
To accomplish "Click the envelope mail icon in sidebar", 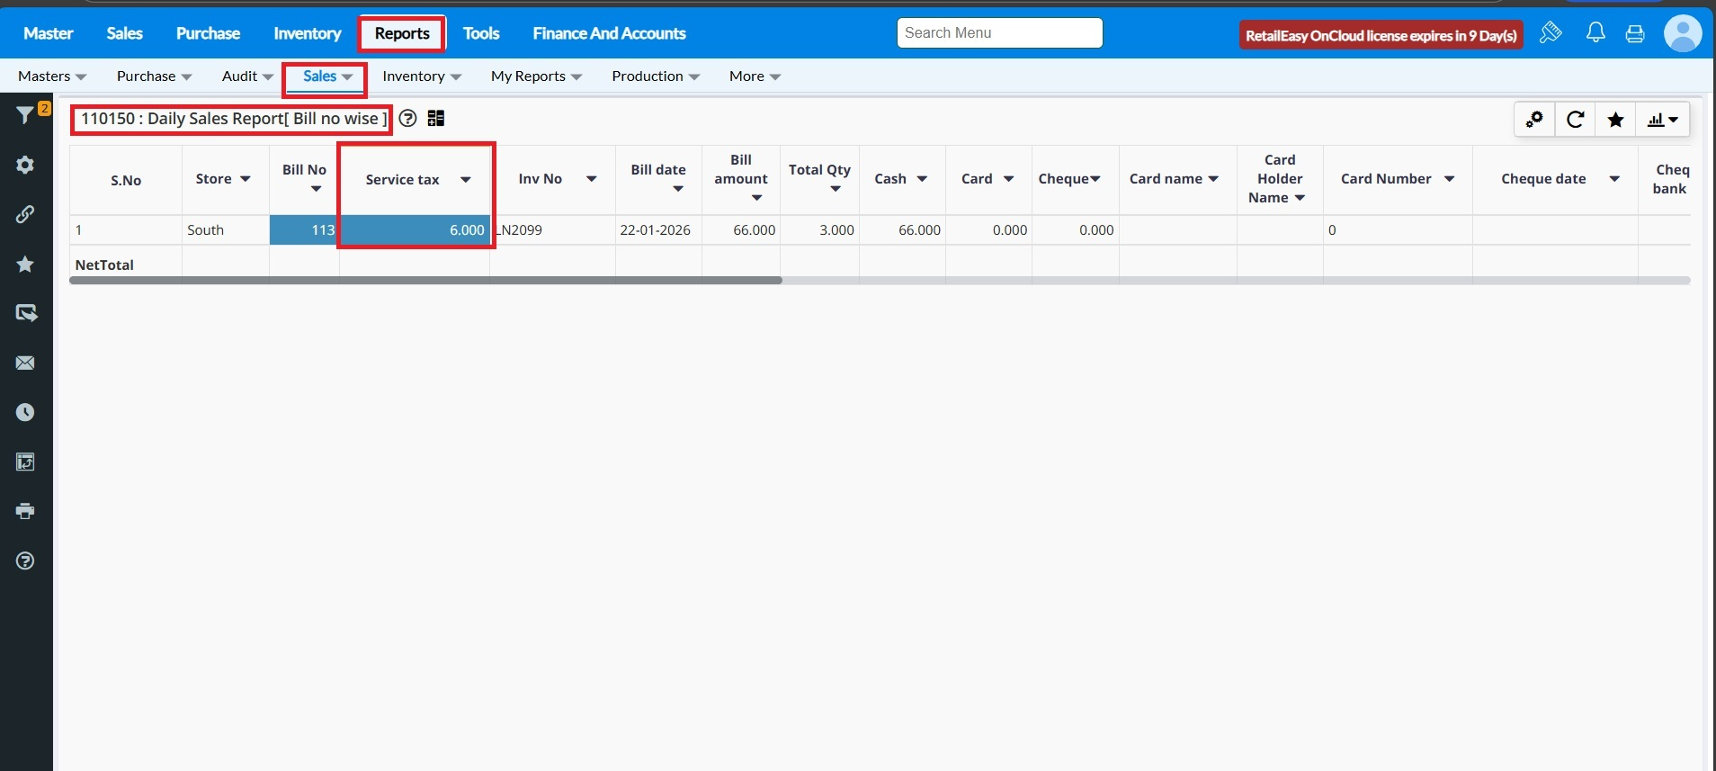I will point(25,363).
